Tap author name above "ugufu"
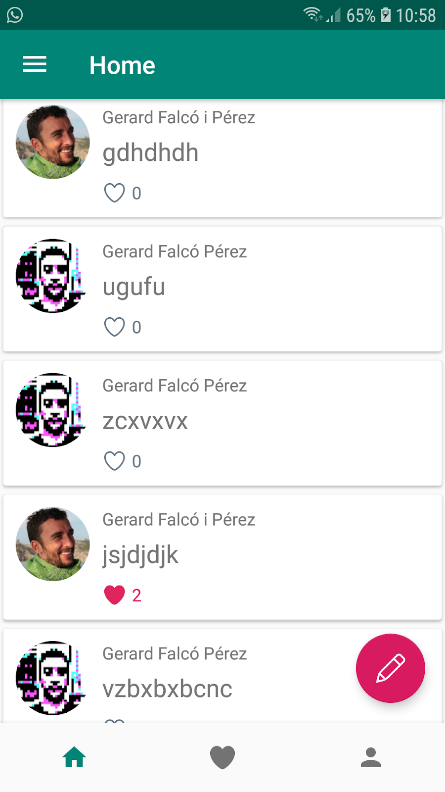The height and width of the screenshot is (792, 445). coord(175,252)
